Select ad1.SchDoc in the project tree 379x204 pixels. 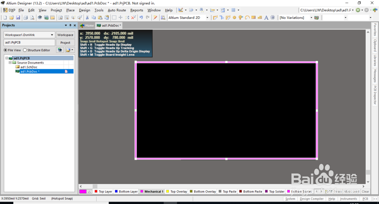[29, 67]
